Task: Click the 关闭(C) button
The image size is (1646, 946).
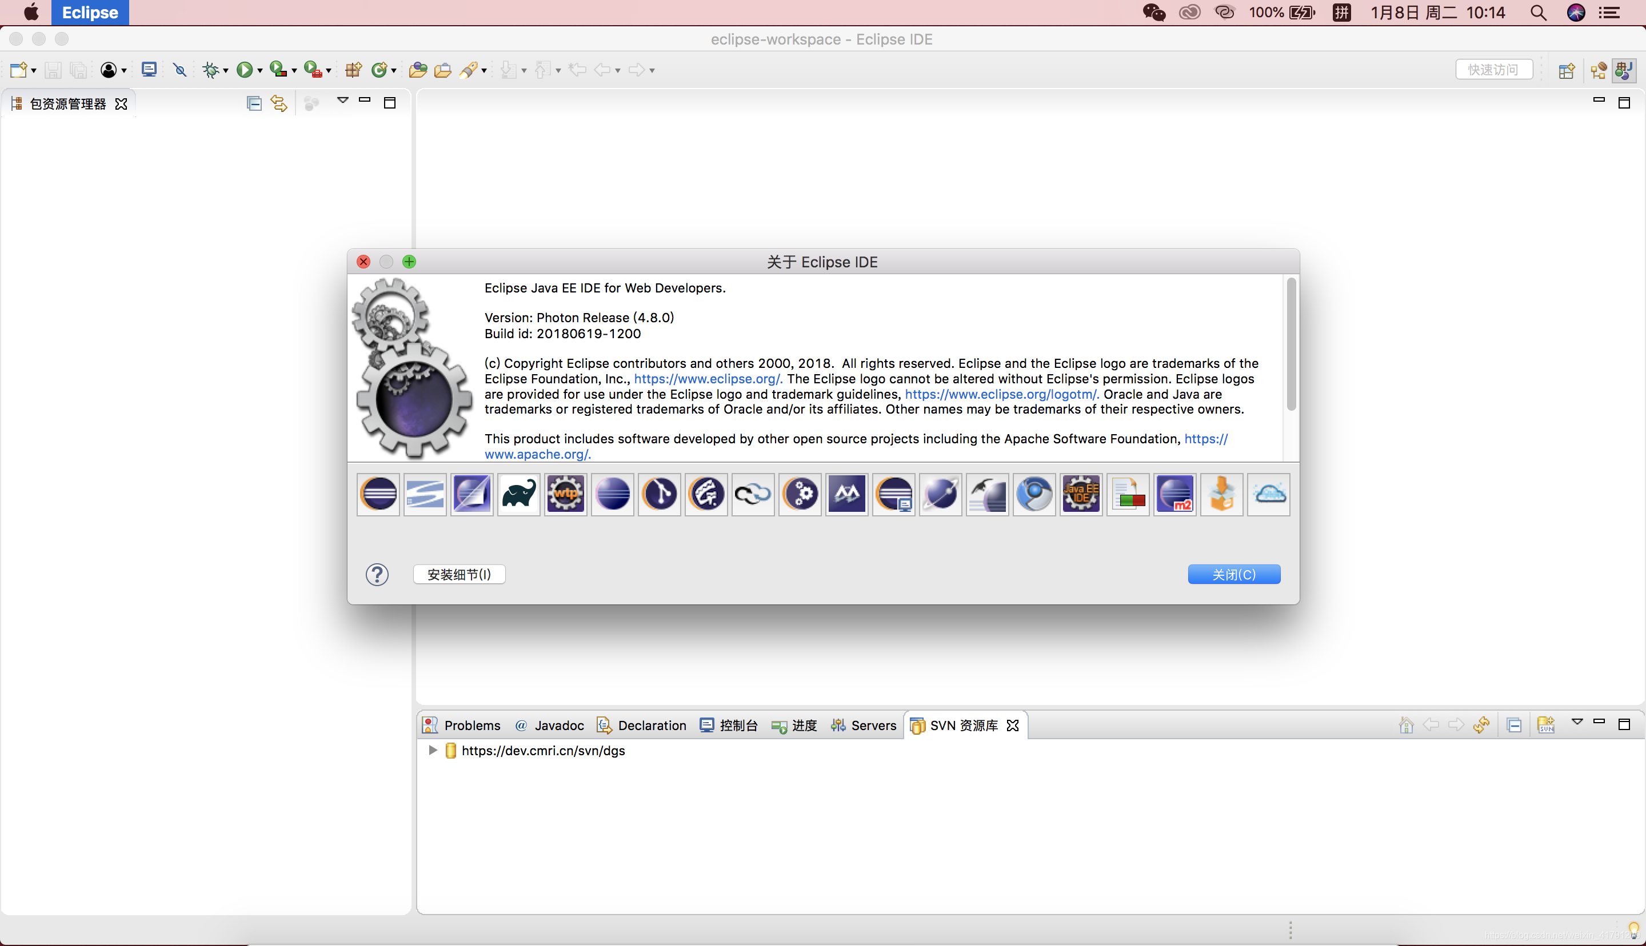Action: click(1234, 574)
